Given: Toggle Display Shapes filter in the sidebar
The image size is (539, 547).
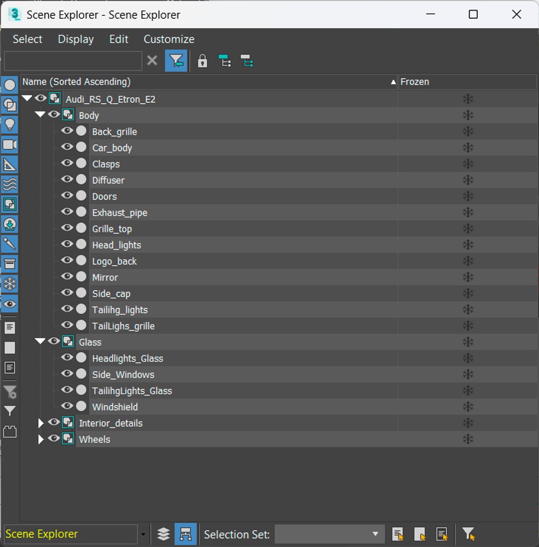Looking at the screenshot, I should click(x=10, y=105).
